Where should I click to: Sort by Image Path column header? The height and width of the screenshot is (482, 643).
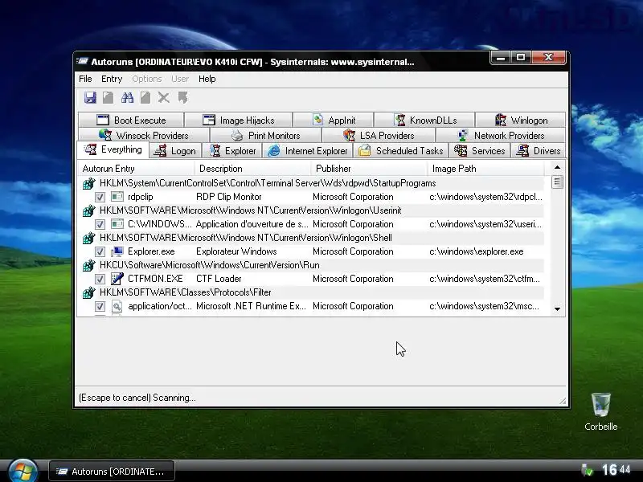[x=485, y=169]
